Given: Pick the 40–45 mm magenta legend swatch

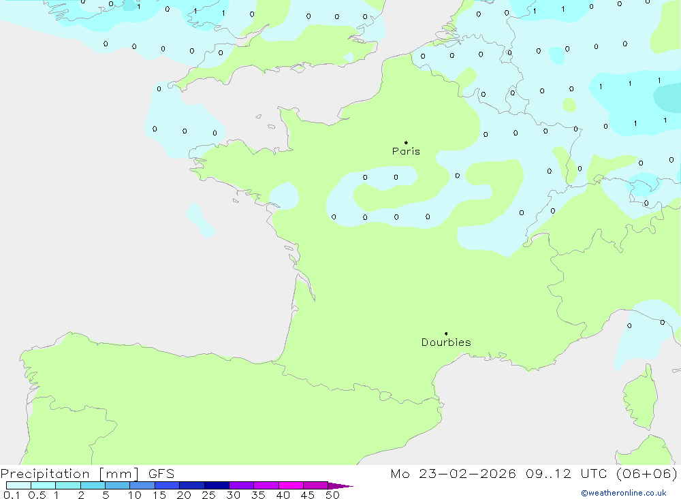Looking at the screenshot, I should point(291,485).
